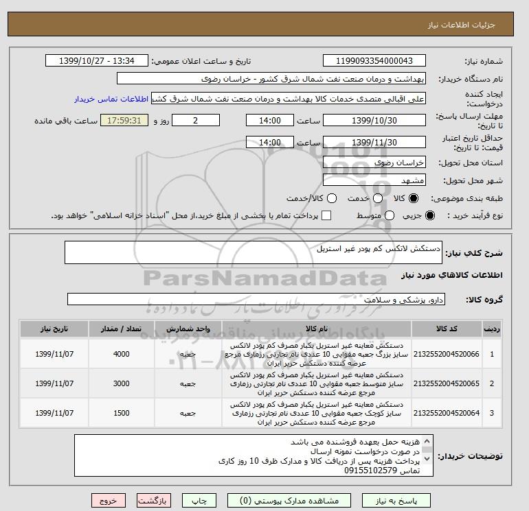The image size is (529, 511).
Task: Click product code 213255200452​0066
Action: (x=447, y=354)
